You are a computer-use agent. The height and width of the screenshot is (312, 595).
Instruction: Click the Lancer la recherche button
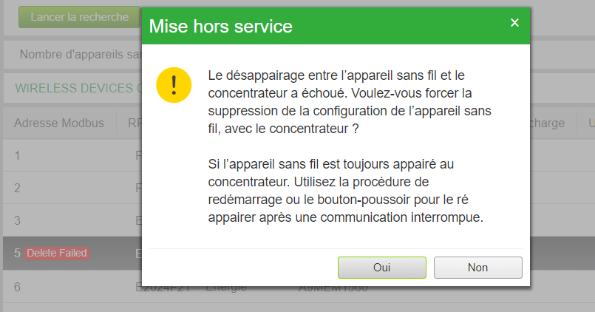79,17
